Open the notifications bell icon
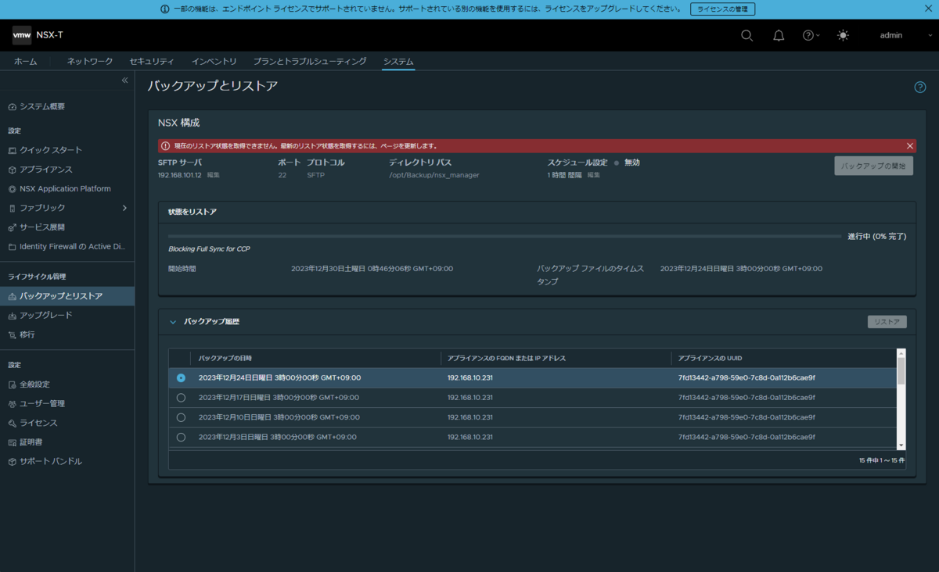The image size is (939, 572). (x=779, y=35)
